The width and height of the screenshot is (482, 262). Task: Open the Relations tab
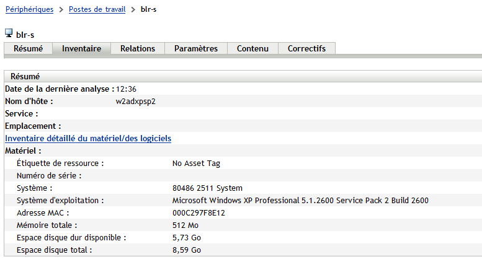point(137,48)
